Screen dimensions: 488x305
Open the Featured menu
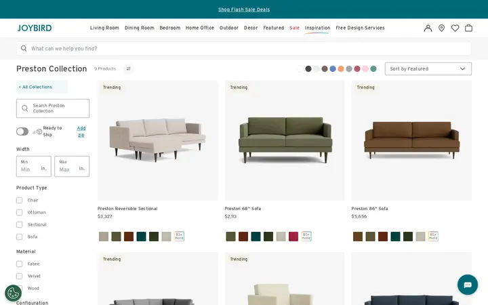click(x=274, y=28)
